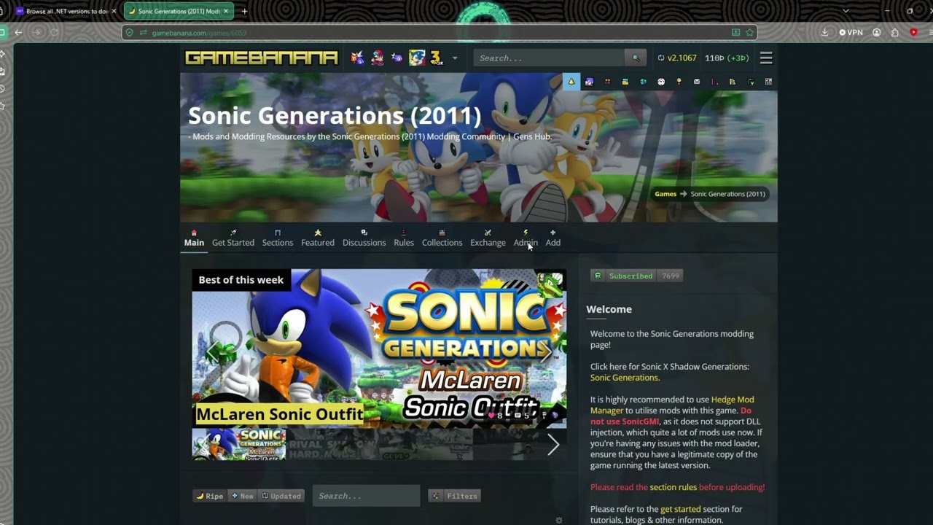Click the 'Sonic Generations (2011)' breadcrumb
933x525 pixels.
(x=728, y=194)
